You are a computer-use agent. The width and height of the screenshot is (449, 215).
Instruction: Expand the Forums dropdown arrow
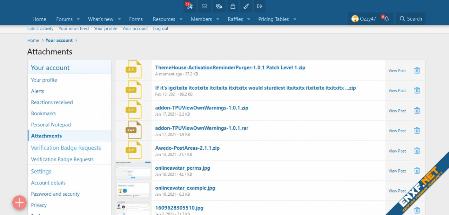(x=78, y=19)
